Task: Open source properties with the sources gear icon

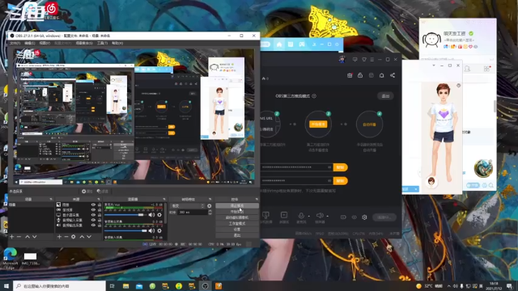Action: pyautogui.click(x=74, y=237)
